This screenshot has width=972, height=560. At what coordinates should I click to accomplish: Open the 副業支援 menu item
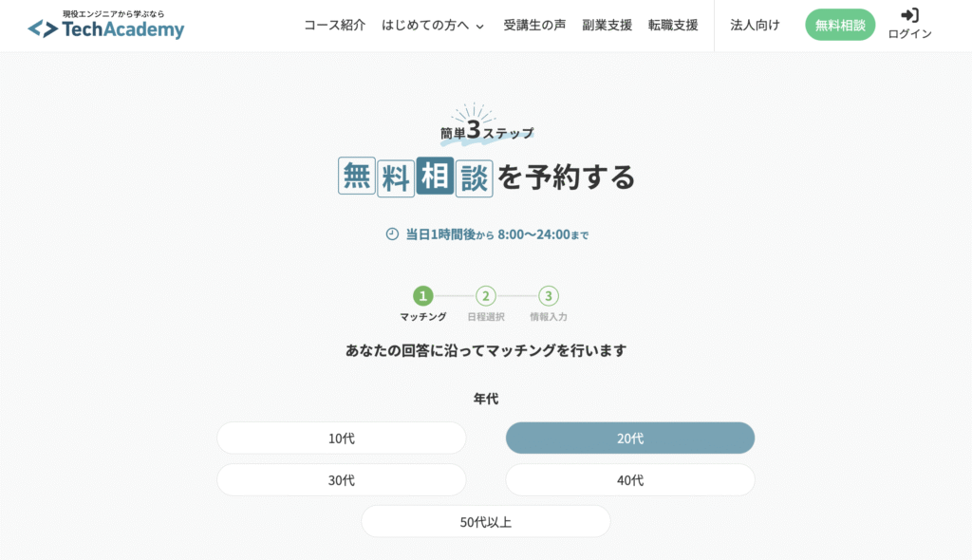click(x=607, y=26)
